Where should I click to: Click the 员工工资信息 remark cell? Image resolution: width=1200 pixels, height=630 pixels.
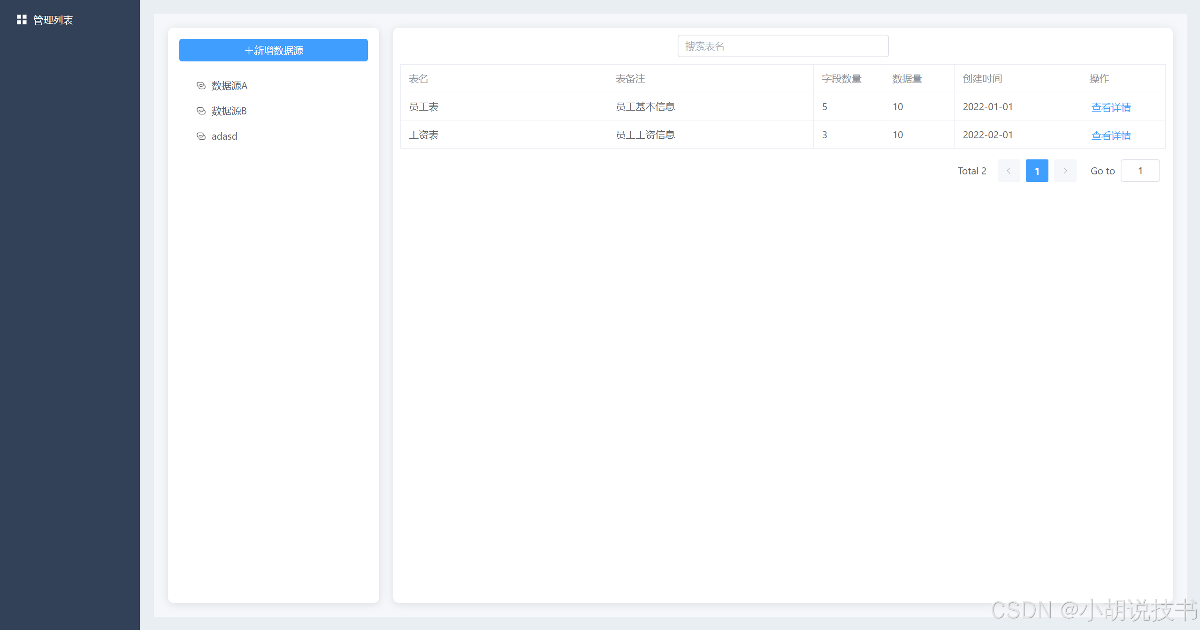[645, 135]
